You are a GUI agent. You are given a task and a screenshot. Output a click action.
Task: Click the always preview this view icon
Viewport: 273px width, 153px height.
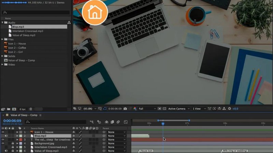click(x=75, y=108)
